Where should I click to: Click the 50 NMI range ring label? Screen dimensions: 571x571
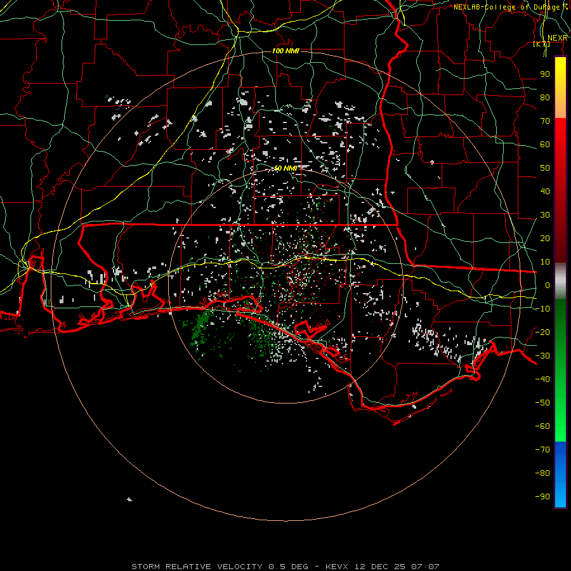(x=285, y=168)
